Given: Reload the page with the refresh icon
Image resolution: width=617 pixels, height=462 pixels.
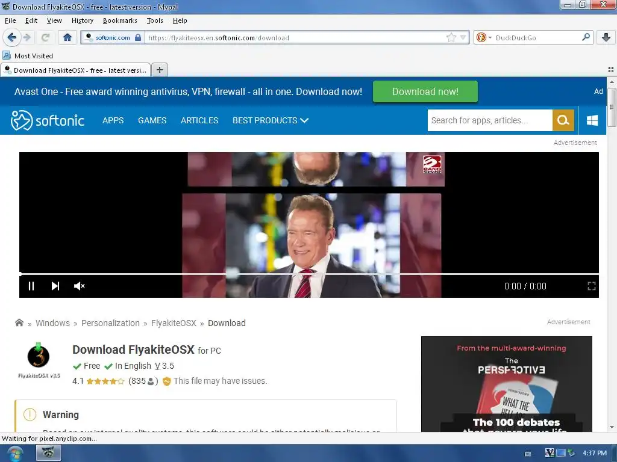Looking at the screenshot, I should click(45, 38).
